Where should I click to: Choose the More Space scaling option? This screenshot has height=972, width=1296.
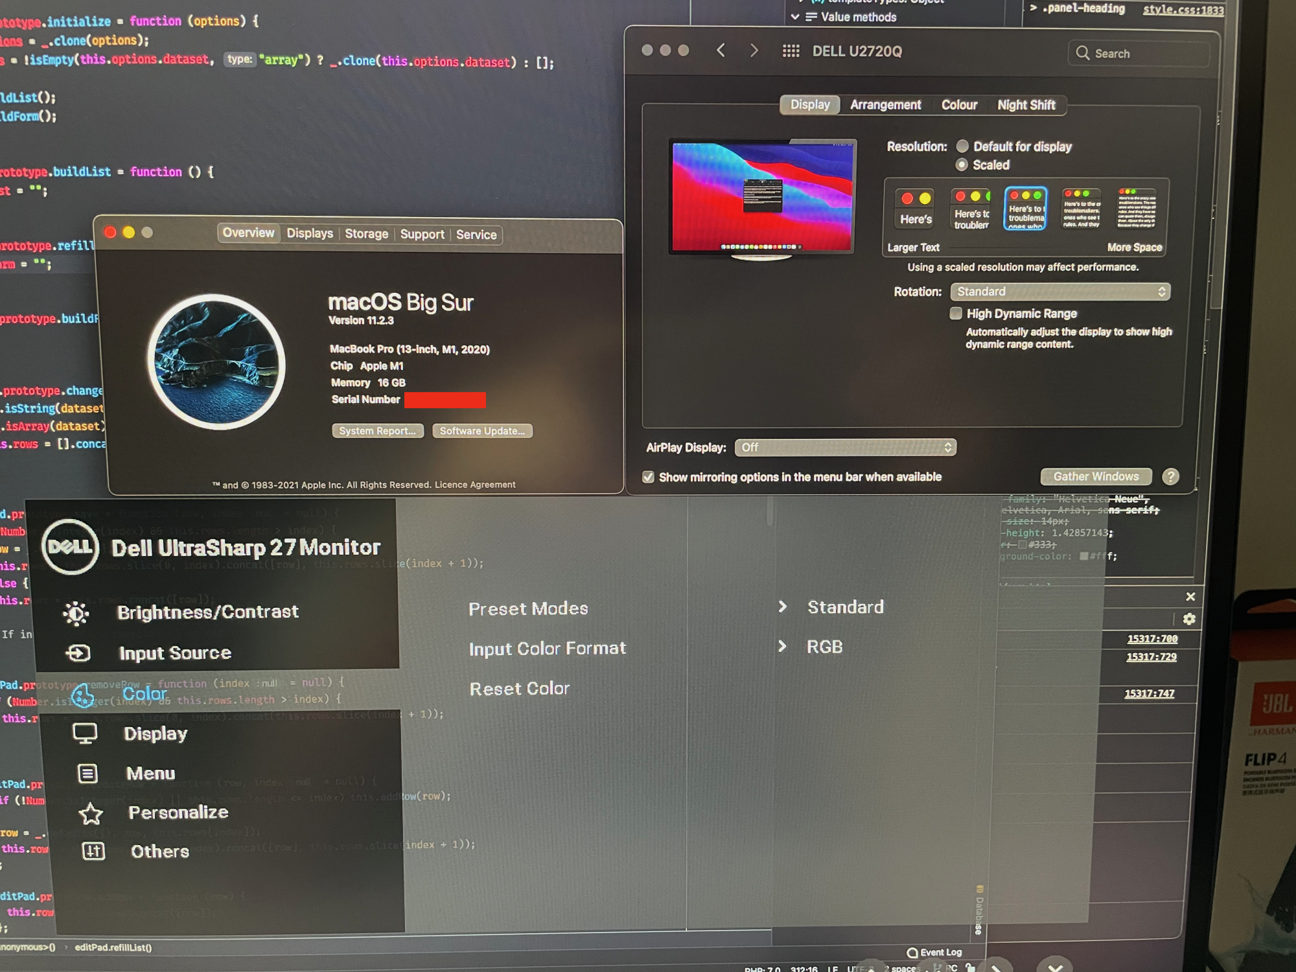[1136, 208]
